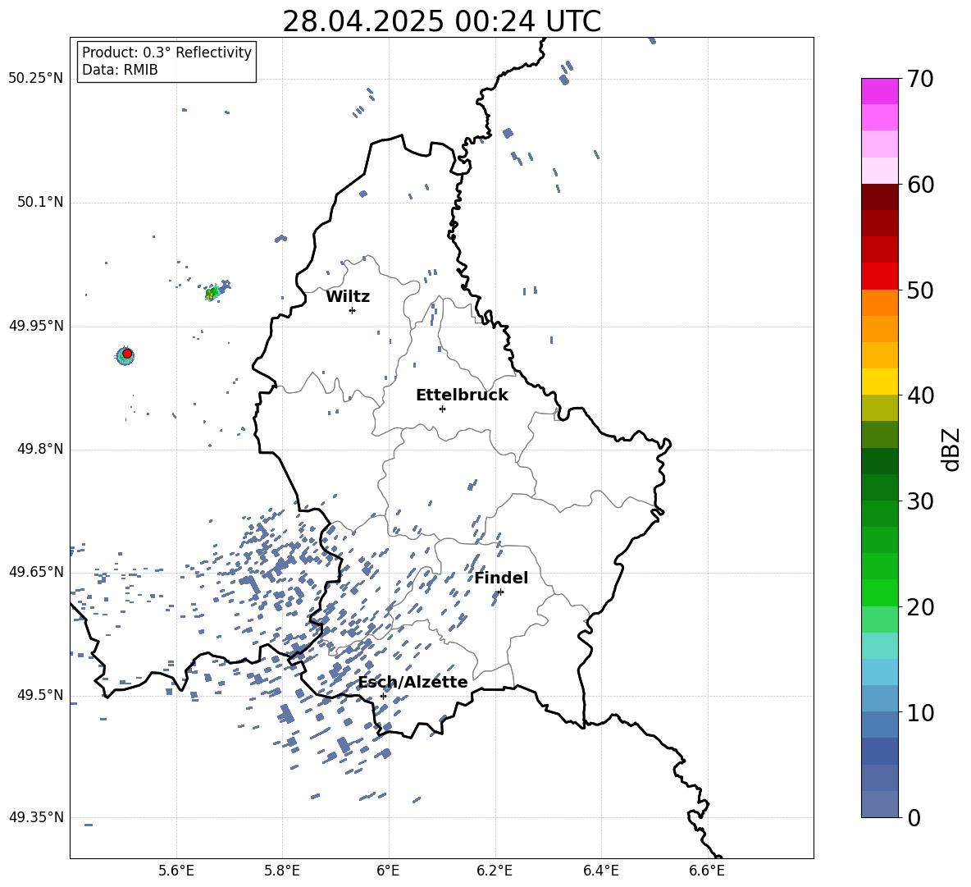
Task: Pick the light blue swatch above 10 dBZ
Action: click(x=879, y=698)
